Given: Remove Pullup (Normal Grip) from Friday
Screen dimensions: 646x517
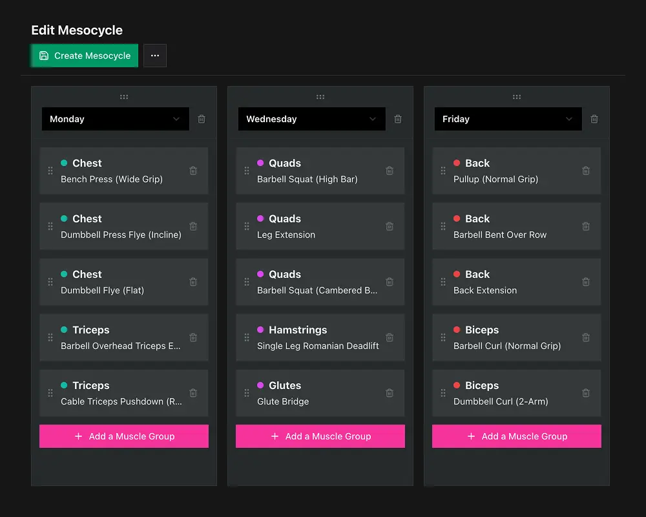Looking at the screenshot, I should coord(585,171).
